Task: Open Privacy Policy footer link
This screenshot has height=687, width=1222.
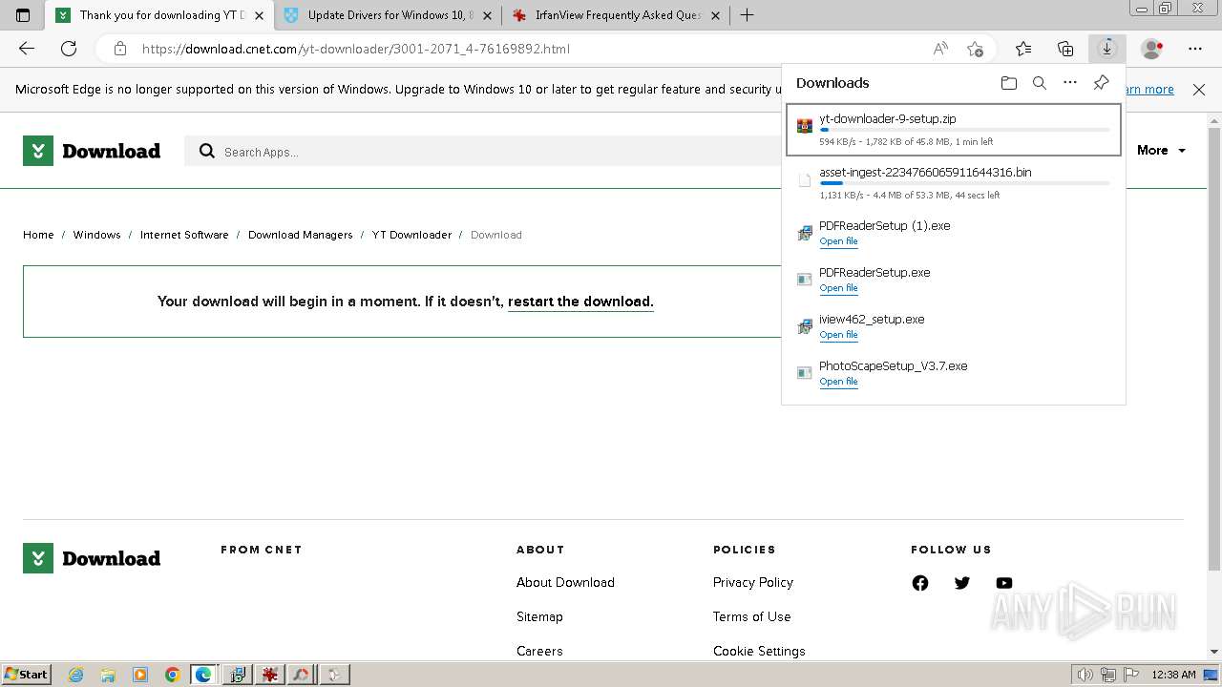Action: [752, 582]
